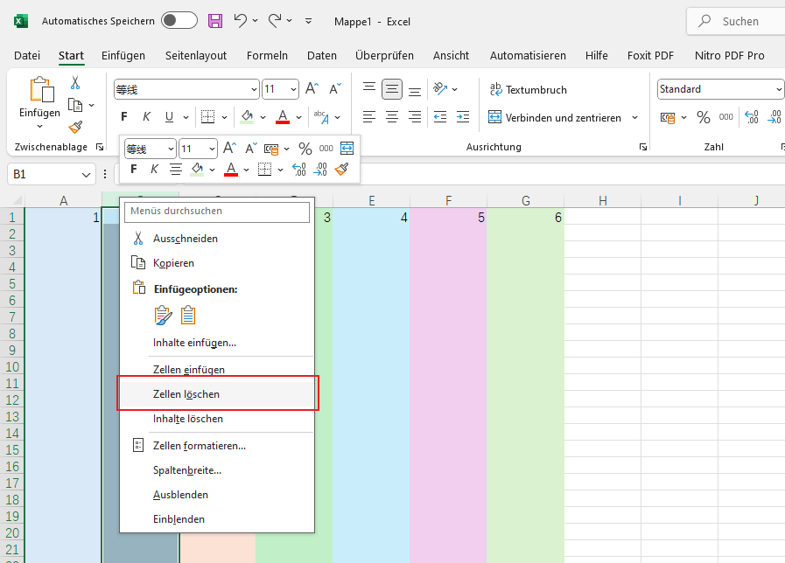Click Kopieren in the context menu
785x563 pixels.
[x=217, y=263]
